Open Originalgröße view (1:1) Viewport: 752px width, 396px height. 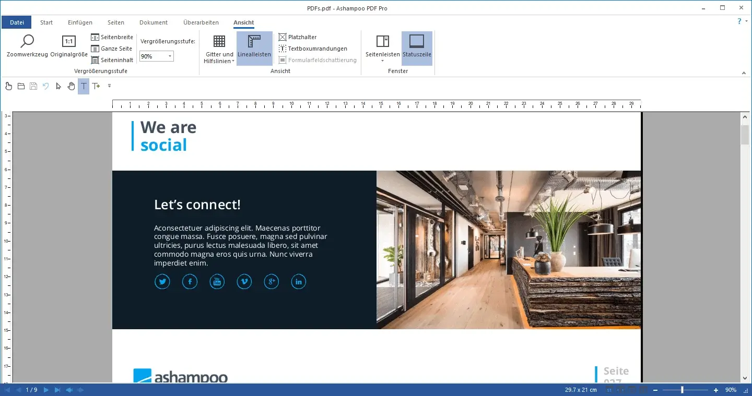click(68, 46)
